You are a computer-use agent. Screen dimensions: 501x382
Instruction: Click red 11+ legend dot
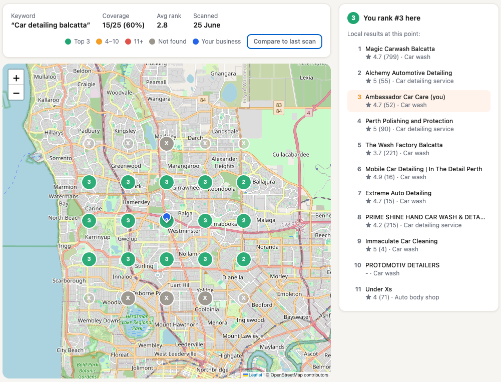pyautogui.click(x=128, y=42)
